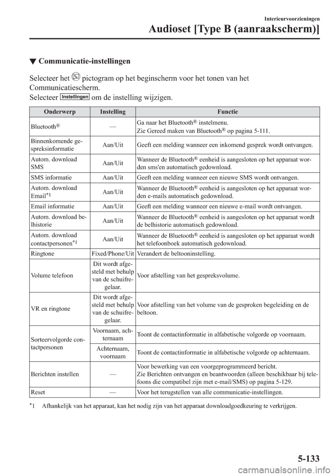Viewport: 336px width, 476px height.
Task: Click Aan/Uit in Binnenkomende gespreksinformatie row
Action: coord(113,145)
